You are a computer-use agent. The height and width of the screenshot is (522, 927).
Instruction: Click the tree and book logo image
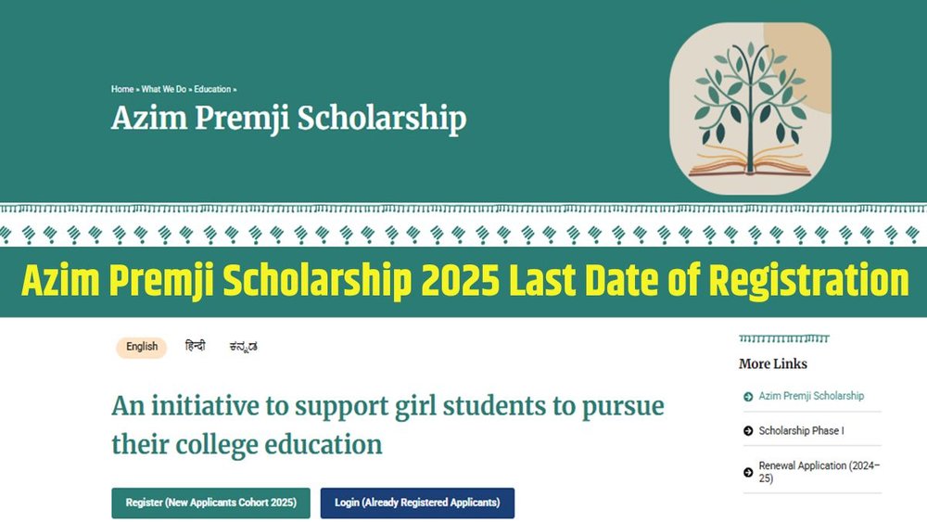pos(750,108)
